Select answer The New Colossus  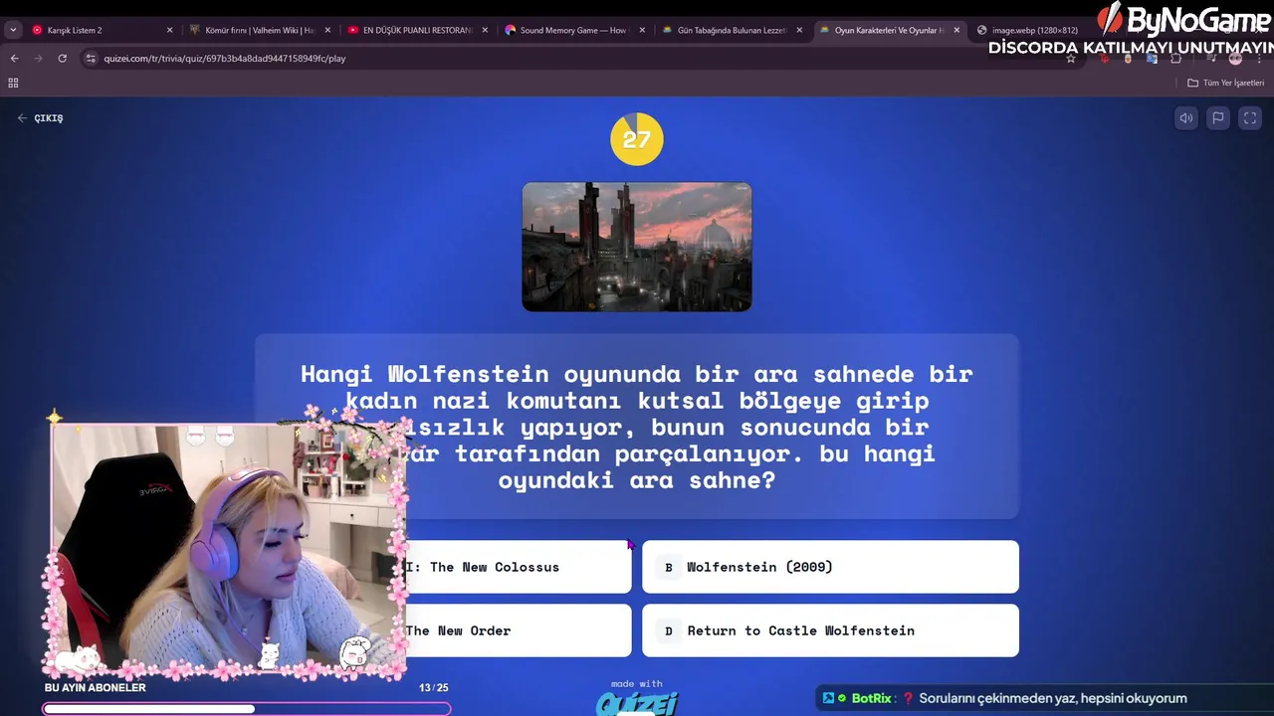pyautogui.click(x=518, y=567)
